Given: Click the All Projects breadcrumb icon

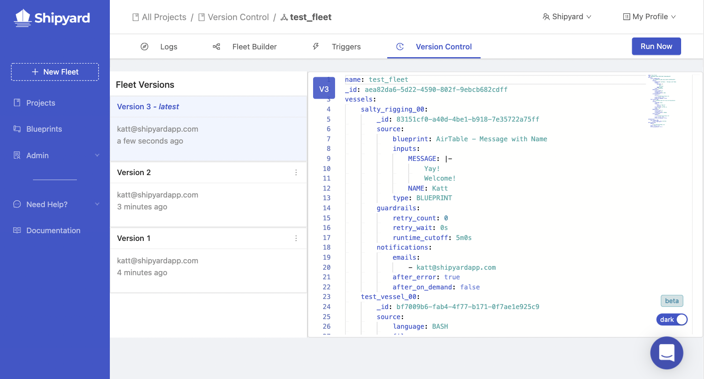Looking at the screenshot, I should [x=135, y=17].
